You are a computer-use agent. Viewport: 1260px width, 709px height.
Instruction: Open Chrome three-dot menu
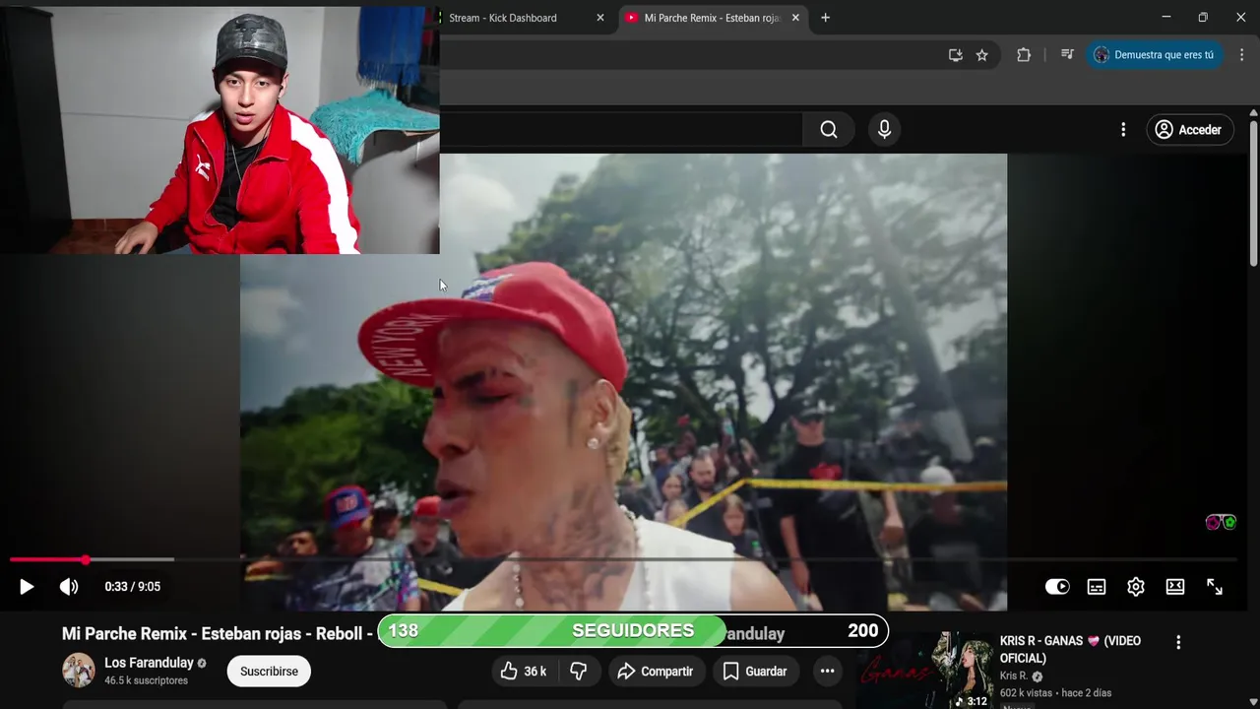1241,55
